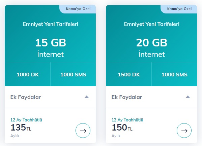Click the 1500 DK cell

[x=129, y=74]
